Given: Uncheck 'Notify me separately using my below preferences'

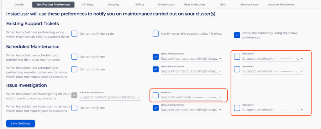Looking at the screenshot, I should 237,35.
